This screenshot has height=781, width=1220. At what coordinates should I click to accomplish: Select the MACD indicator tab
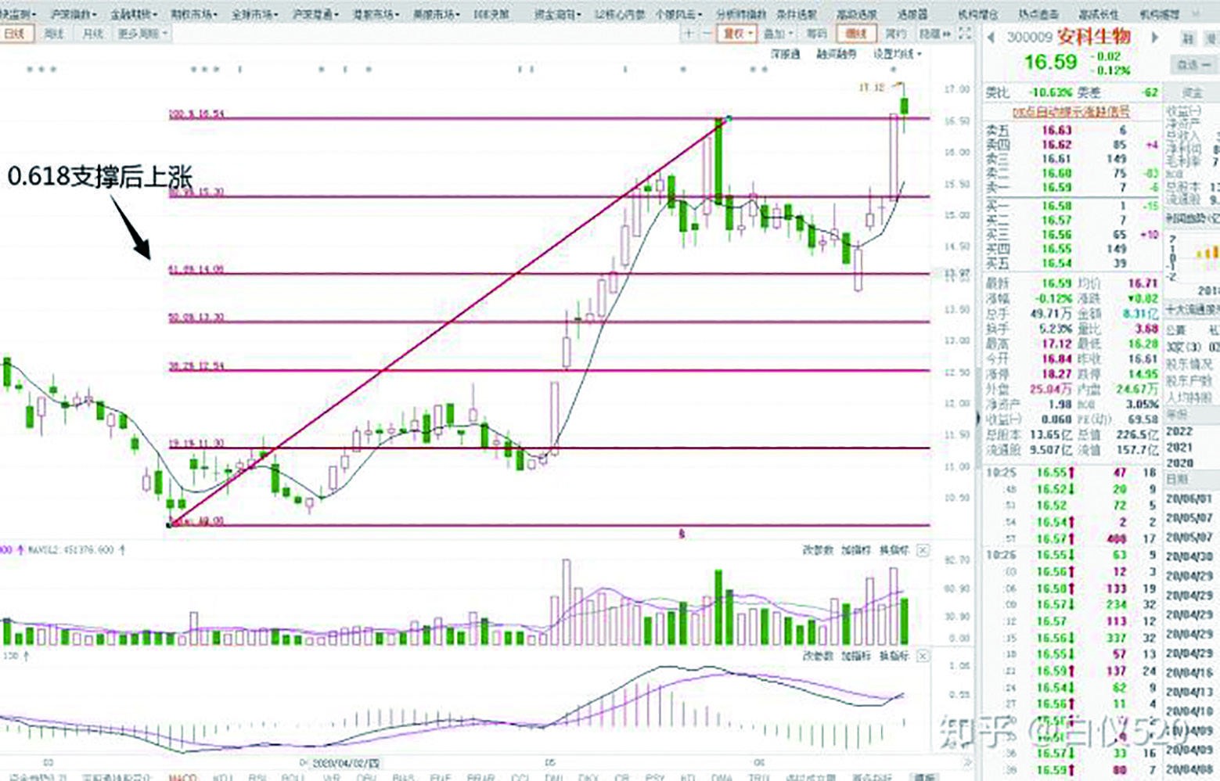(x=182, y=777)
